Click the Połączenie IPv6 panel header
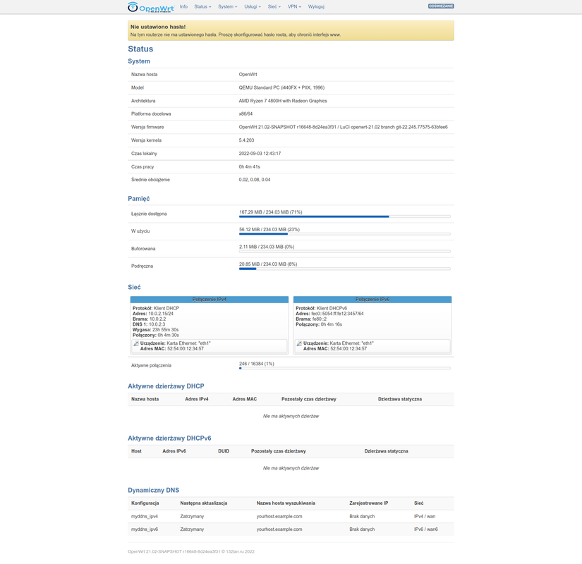The height and width of the screenshot is (564, 582). 372,300
